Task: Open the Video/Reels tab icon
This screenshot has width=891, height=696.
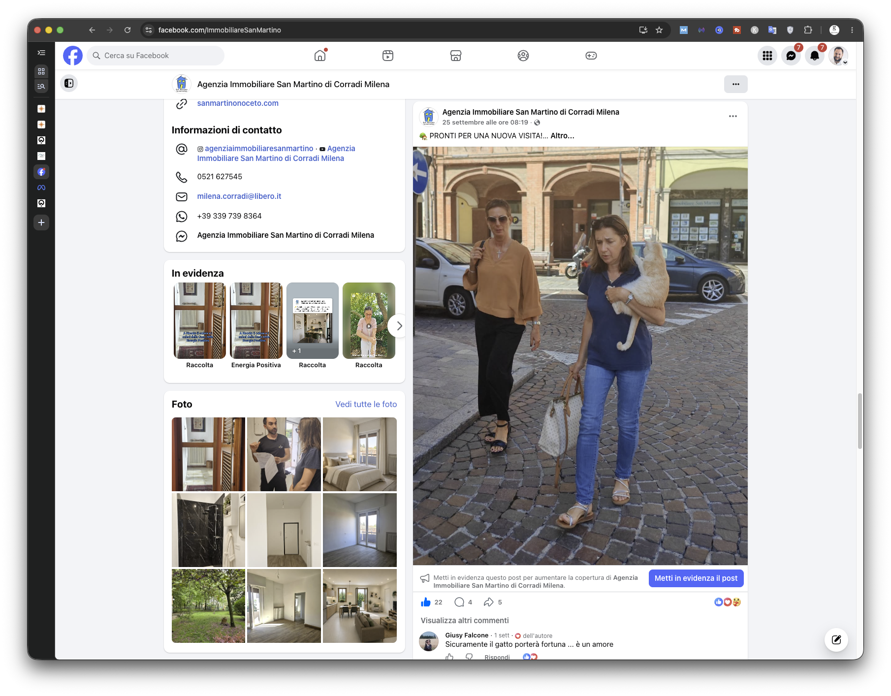Action: click(388, 56)
